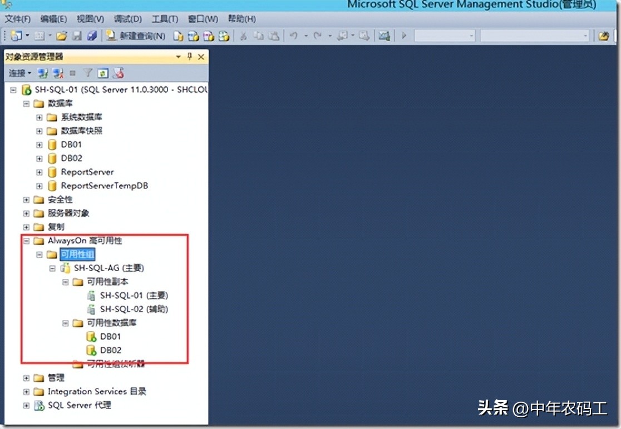
Task: Collapse the AlwaysOn 高可用性 node
Action: pyautogui.click(x=26, y=241)
